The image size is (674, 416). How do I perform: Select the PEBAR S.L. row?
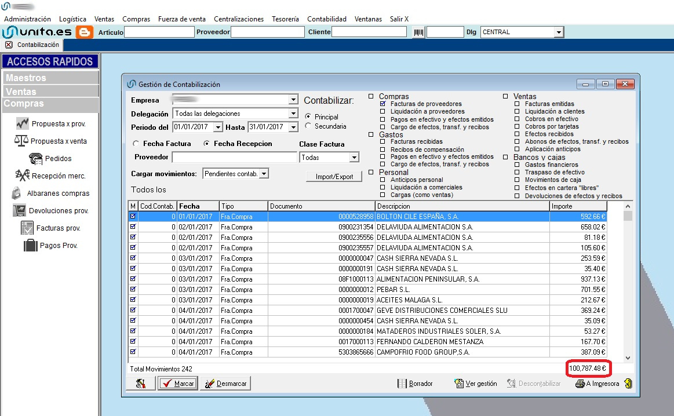click(367, 290)
